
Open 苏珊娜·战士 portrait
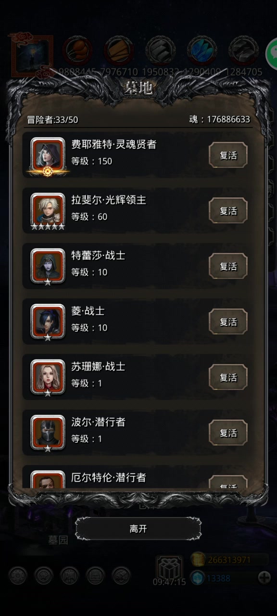click(x=48, y=377)
